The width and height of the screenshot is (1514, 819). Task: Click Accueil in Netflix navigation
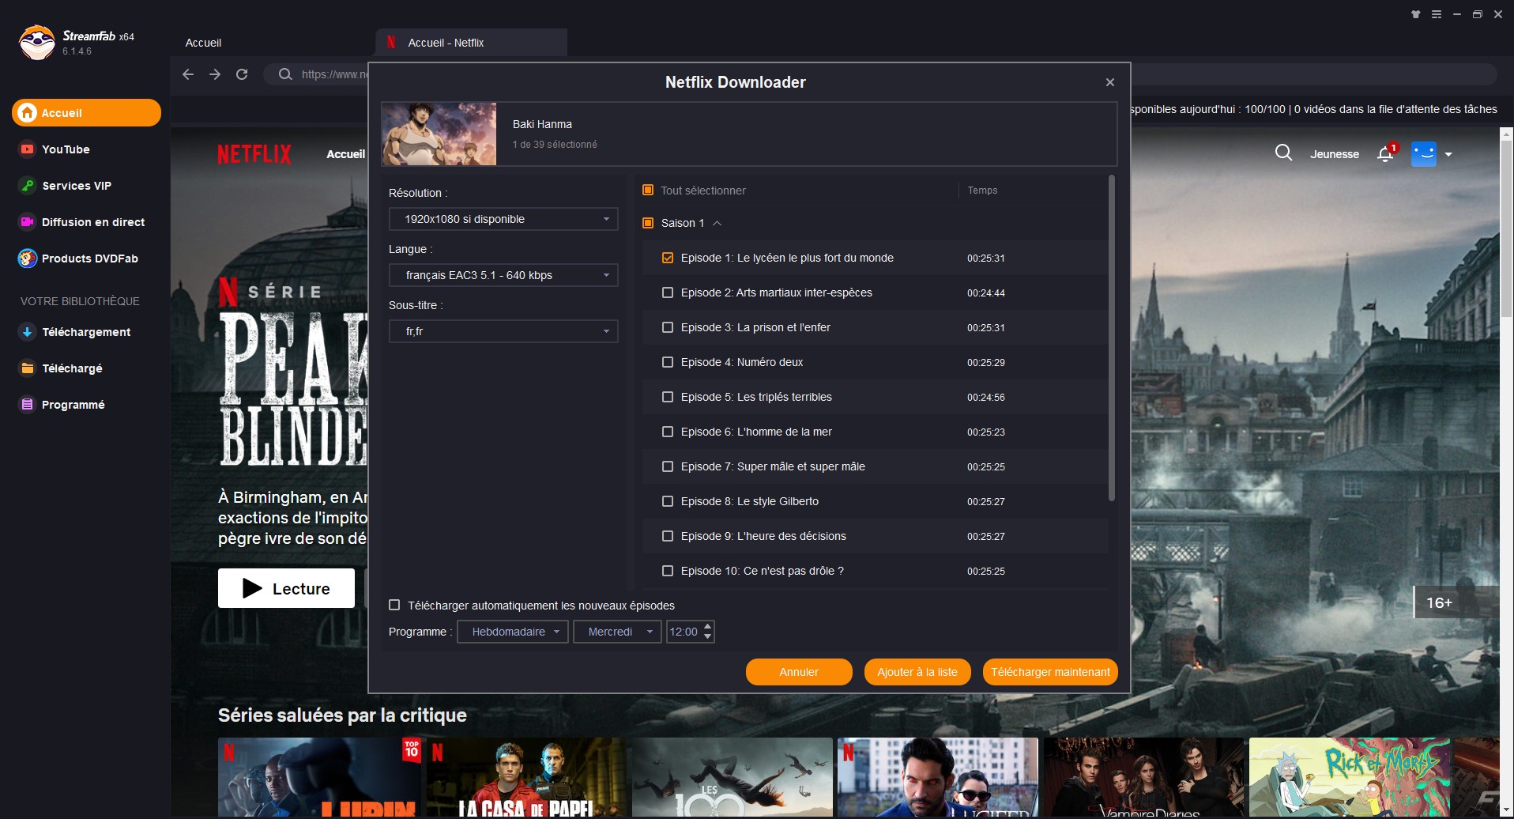345,154
